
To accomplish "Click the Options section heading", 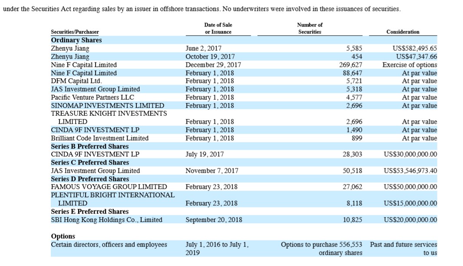I will (63, 236).
